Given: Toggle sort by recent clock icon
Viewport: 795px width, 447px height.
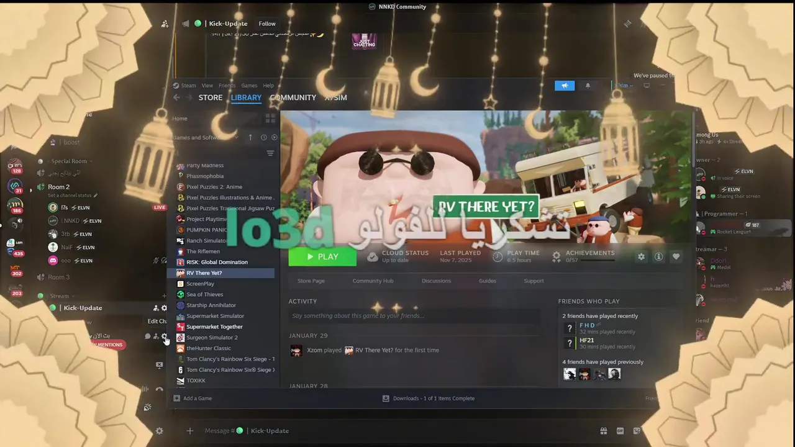Looking at the screenshot, I should [263, 137].
